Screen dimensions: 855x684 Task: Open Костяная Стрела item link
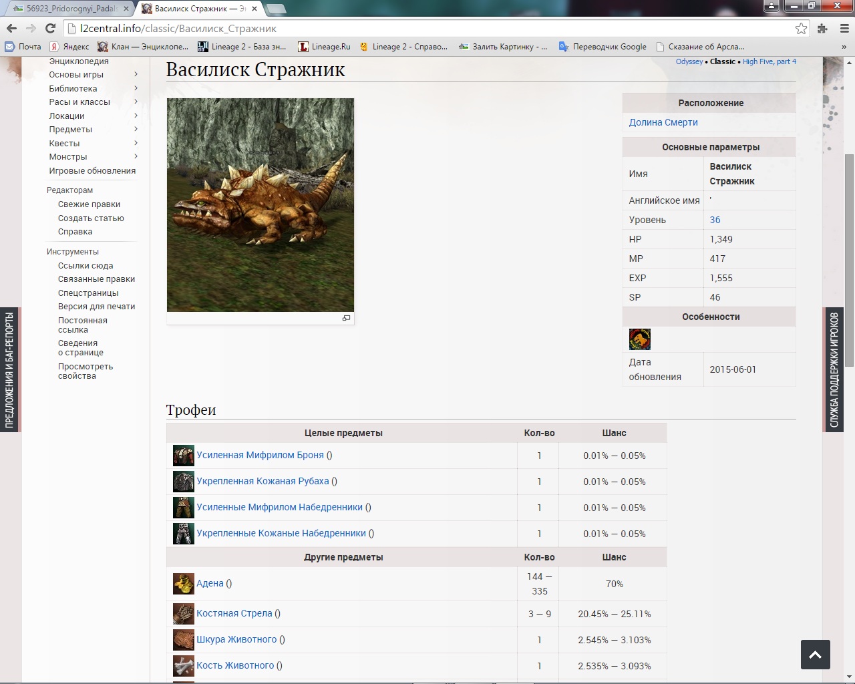pyautogui.click(x=234, y=613)
